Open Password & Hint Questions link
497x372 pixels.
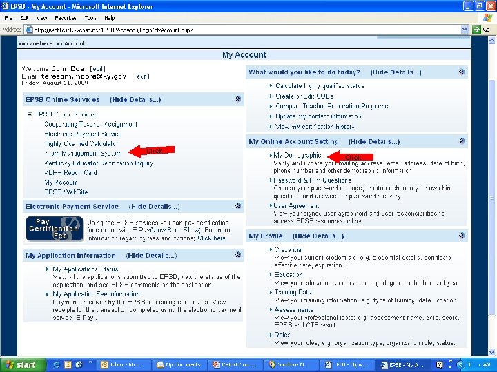coord(312,180)
